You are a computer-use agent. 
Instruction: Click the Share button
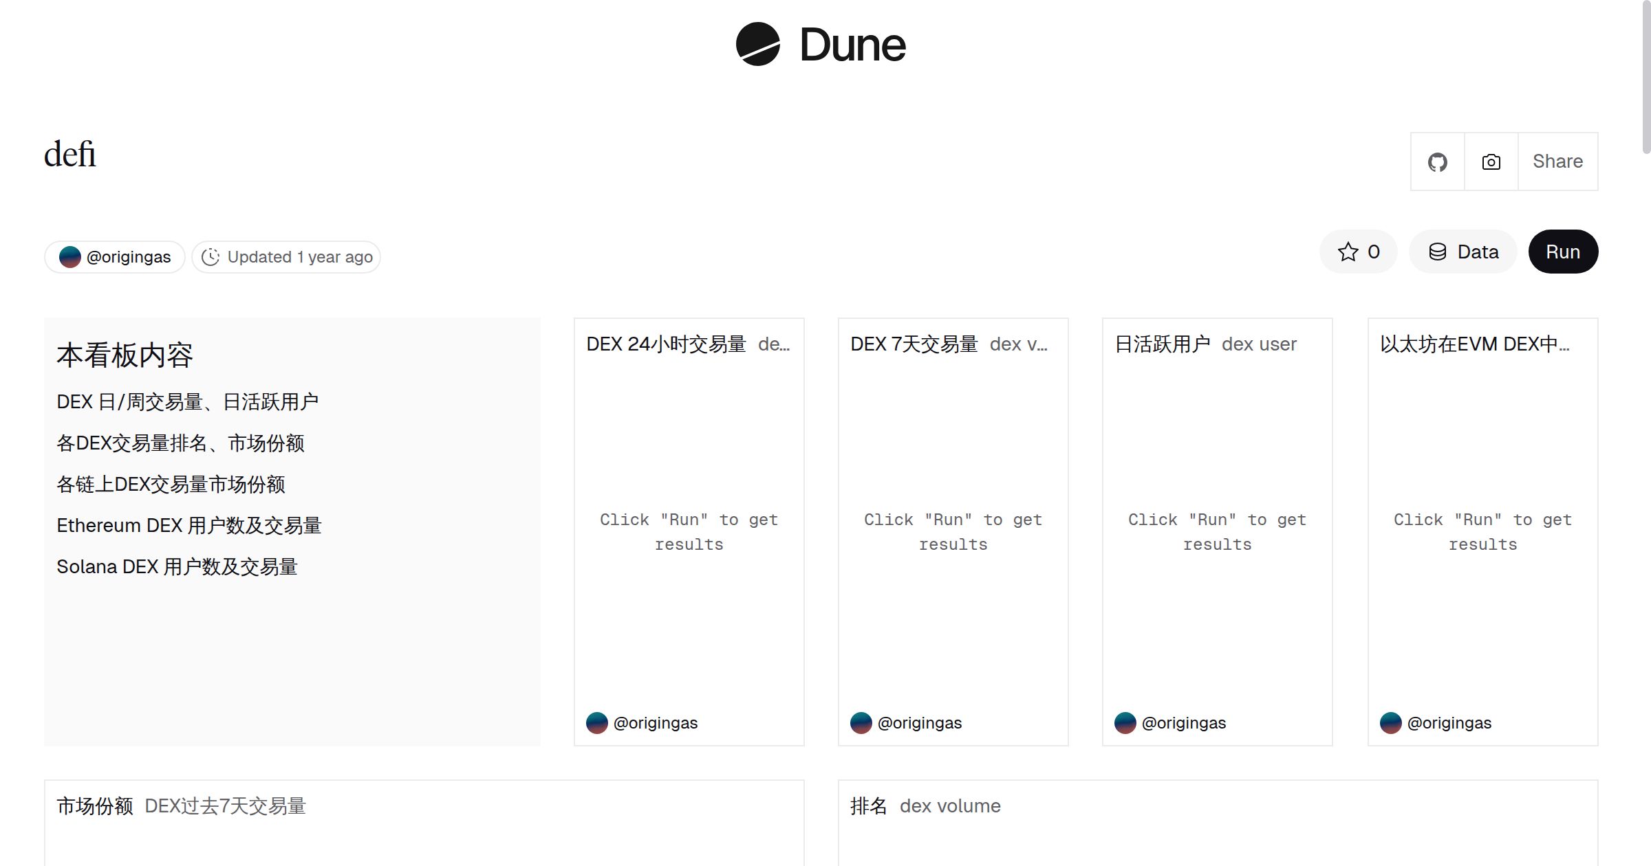[x=1557, y=161]
